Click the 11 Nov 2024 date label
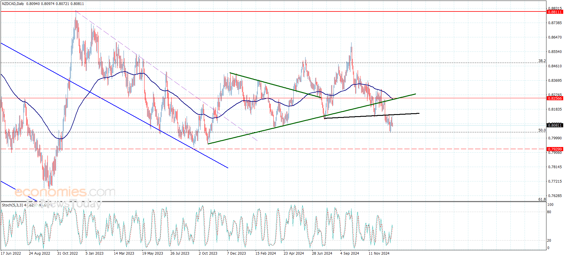This screenshot has height=257, width=565. pos(379,253)
